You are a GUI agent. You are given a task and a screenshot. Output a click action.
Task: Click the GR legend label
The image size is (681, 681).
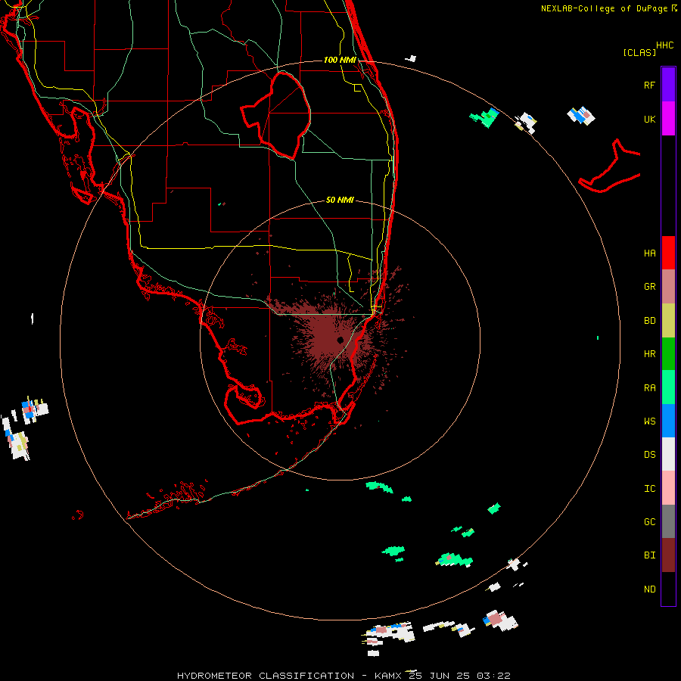point(649,287)
